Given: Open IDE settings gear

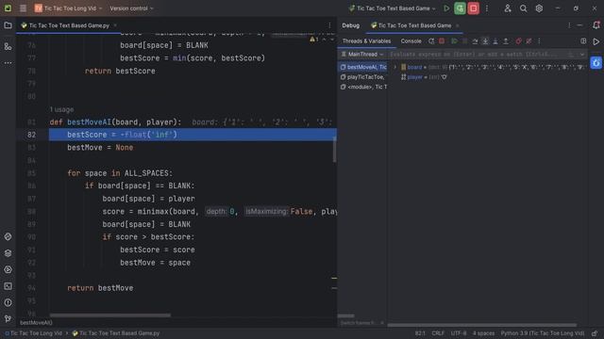Looking at the screenshot, I should 539,8.
